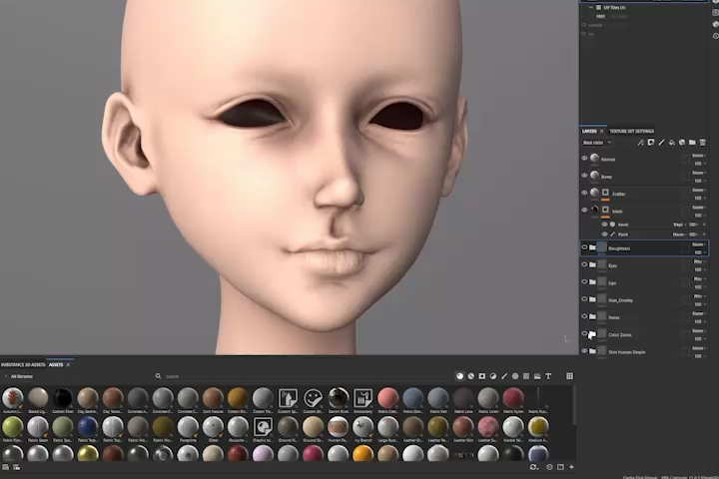Hide the Lips folder
Viewport: 719px width, 479px height.
tap(584, 281)
